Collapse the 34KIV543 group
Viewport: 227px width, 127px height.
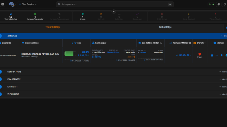[113, 36]
